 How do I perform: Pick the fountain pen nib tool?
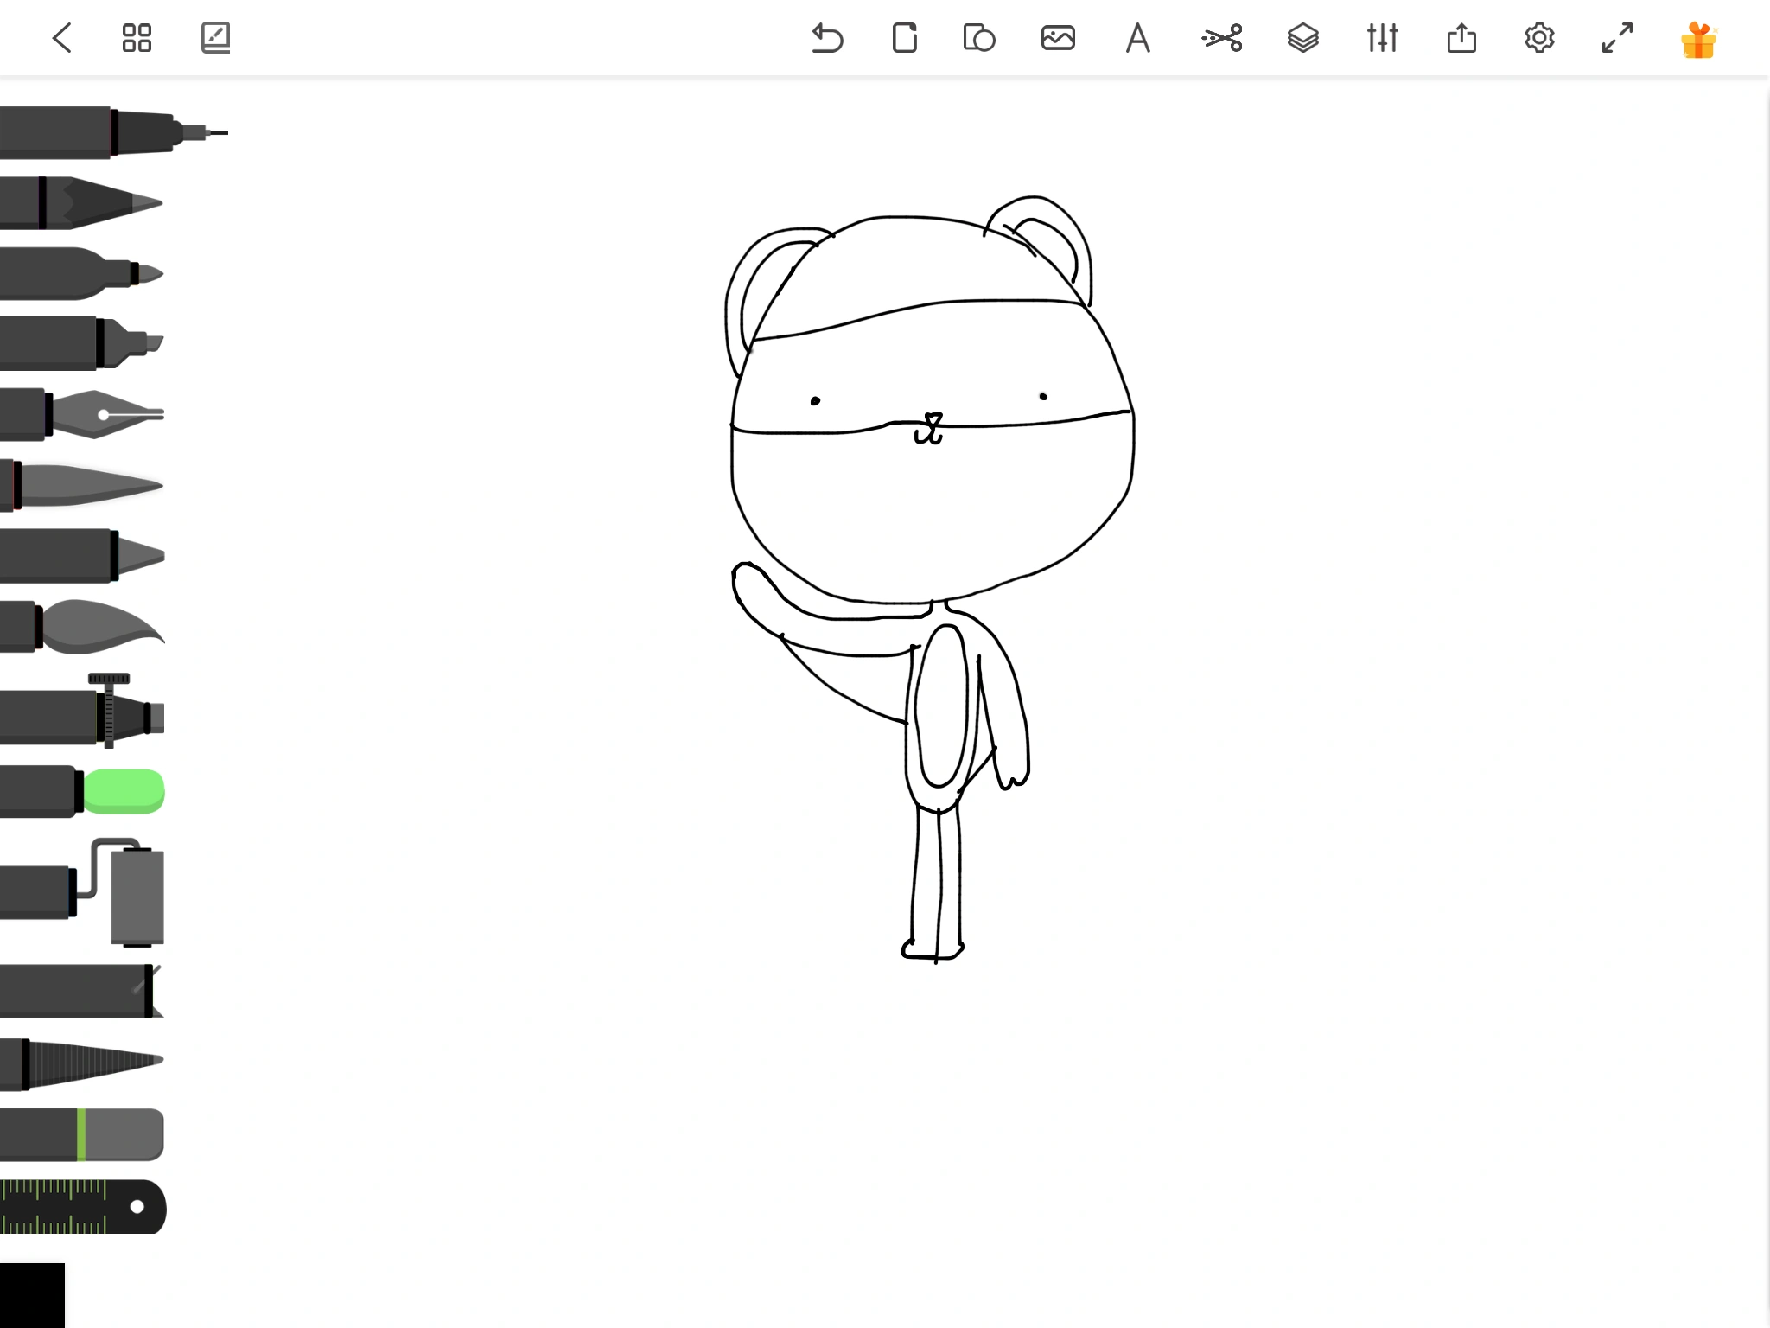pyautogui.click(x=86, y=415)
